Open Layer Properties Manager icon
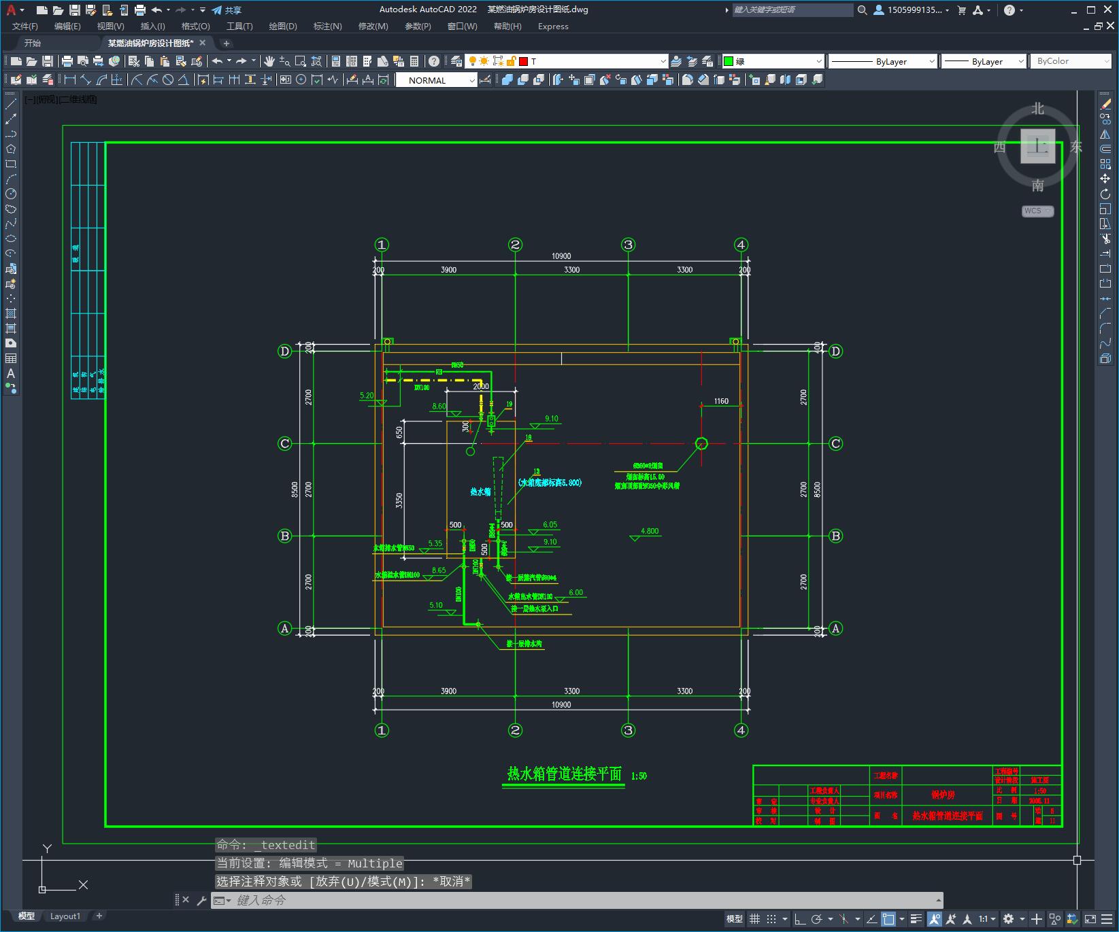Image resolution: width=1119 pixels, height=932 pixels. 456,61
